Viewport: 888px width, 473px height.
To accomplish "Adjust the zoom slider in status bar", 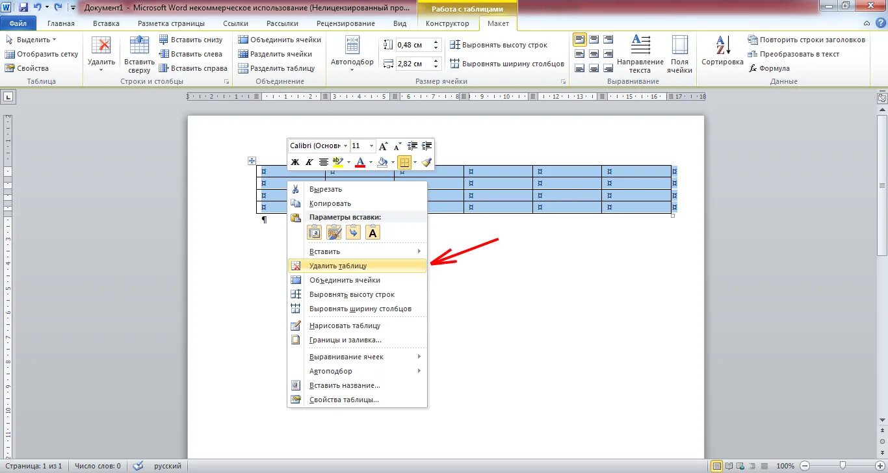I will coord(842,465).
